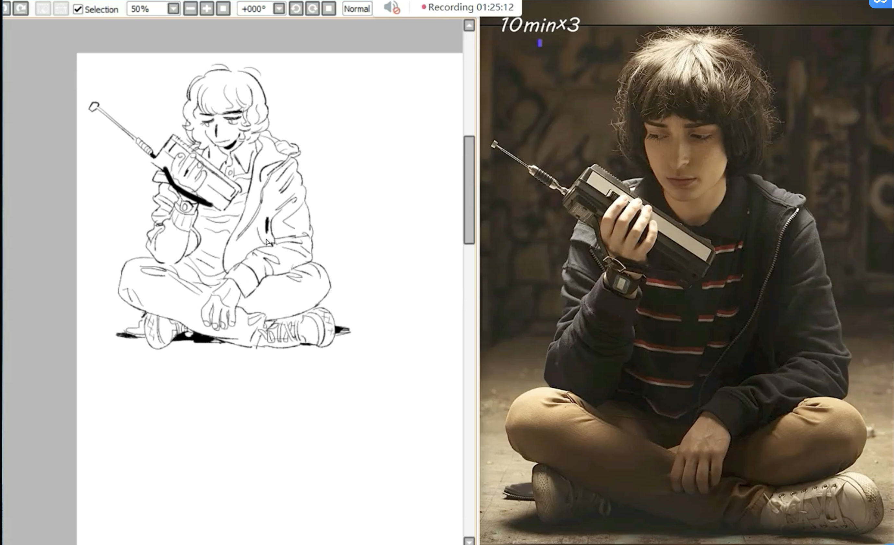Screen dimensions: 894x545
Task: Rotate the canvas counterclockwise
Action: [x=296, y=8]
